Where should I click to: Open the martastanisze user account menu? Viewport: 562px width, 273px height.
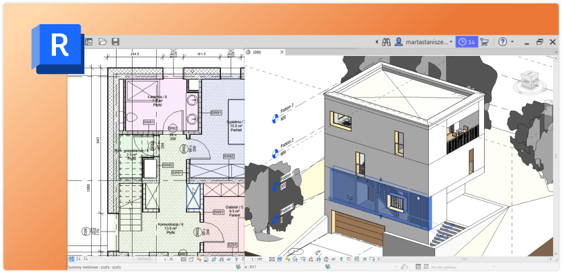pos(423,42)
